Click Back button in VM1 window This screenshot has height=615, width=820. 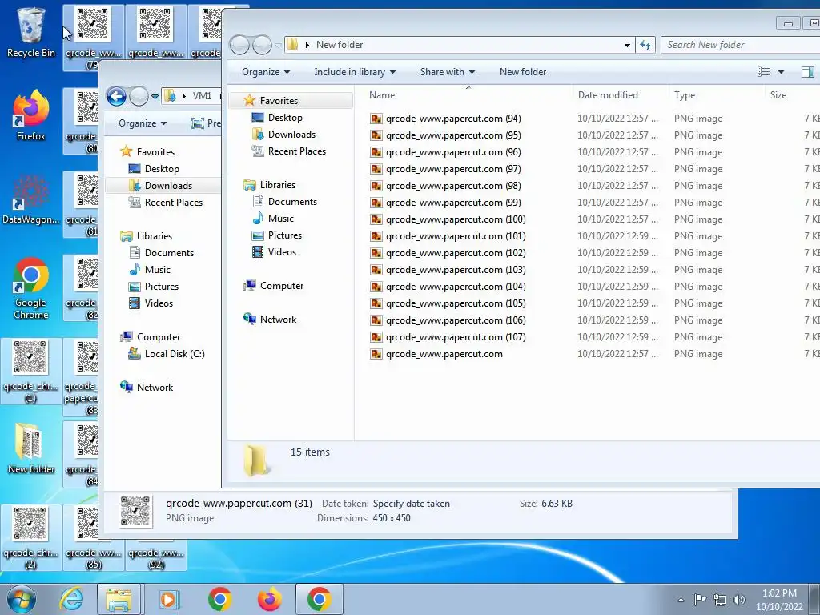coord(116,96)
